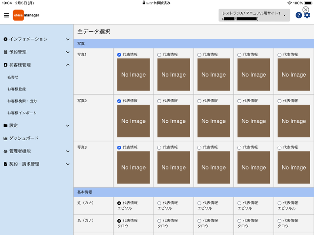Tap the lock ロック解除済み indicator
Image resolution: width=314 pixels, height=235 pixels.
(157, 3)
